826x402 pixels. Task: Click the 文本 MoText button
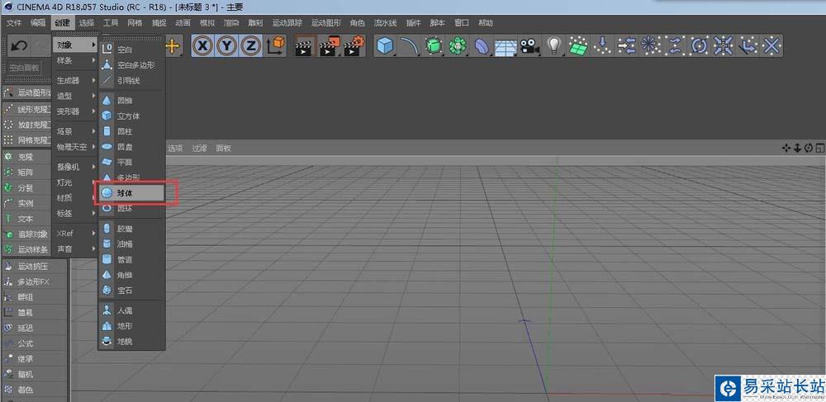tap(26, 219)
